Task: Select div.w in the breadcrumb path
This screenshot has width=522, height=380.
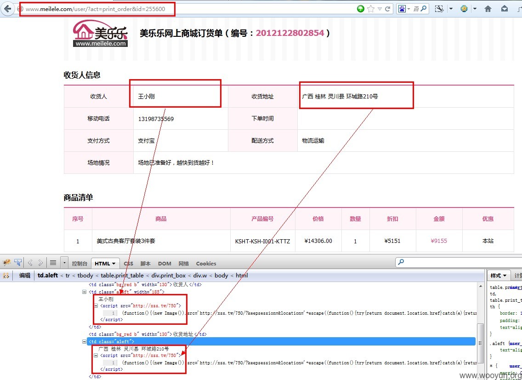Action: (x=200, y=275)
